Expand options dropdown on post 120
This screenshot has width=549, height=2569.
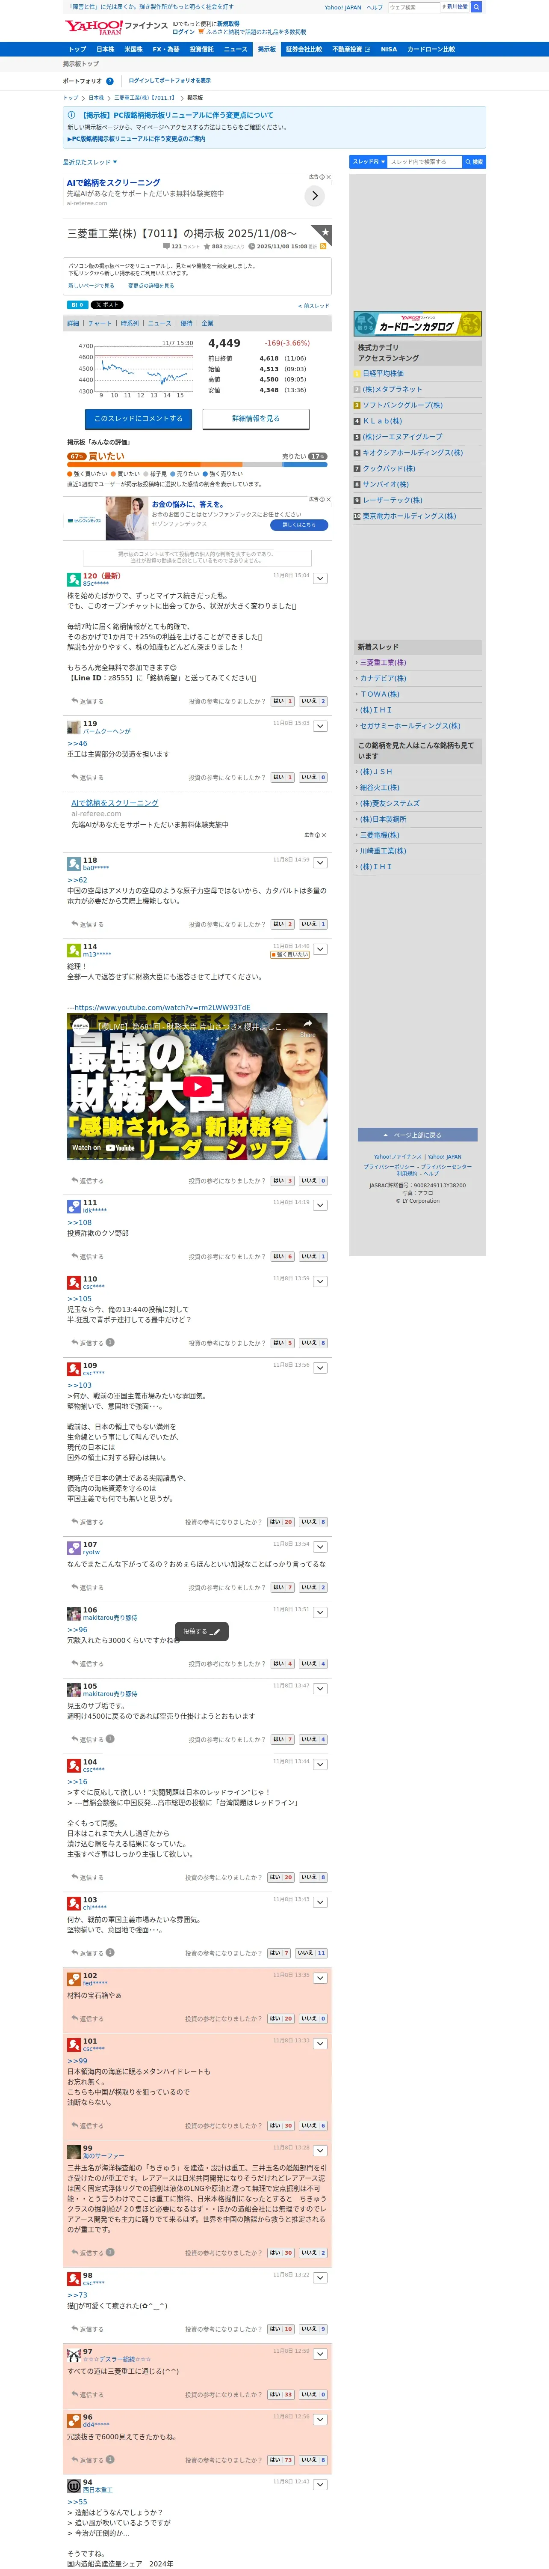coord(321,578)
